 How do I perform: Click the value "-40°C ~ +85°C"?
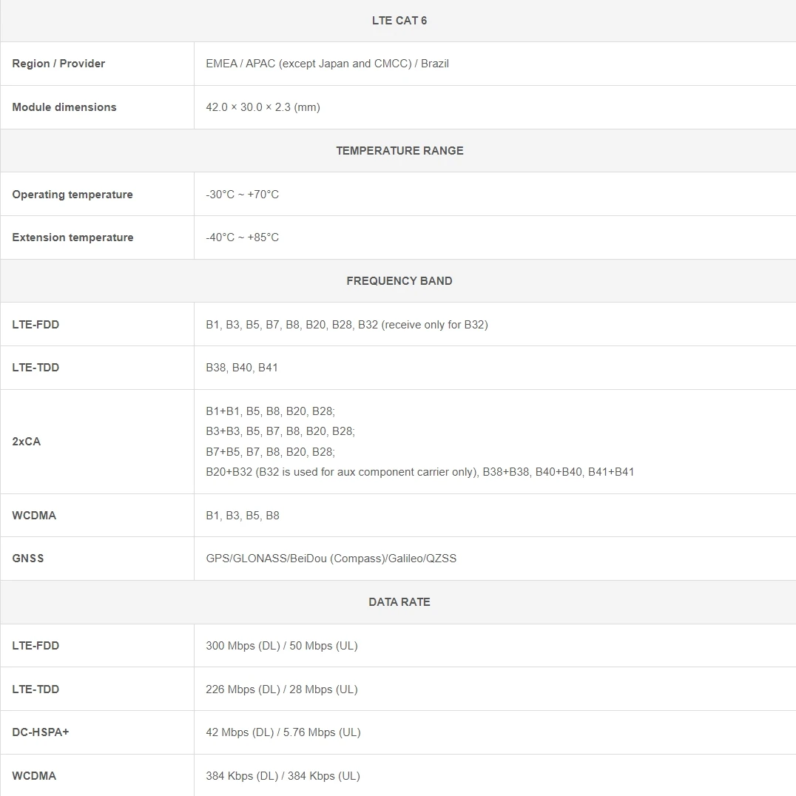tap(242, 237)
